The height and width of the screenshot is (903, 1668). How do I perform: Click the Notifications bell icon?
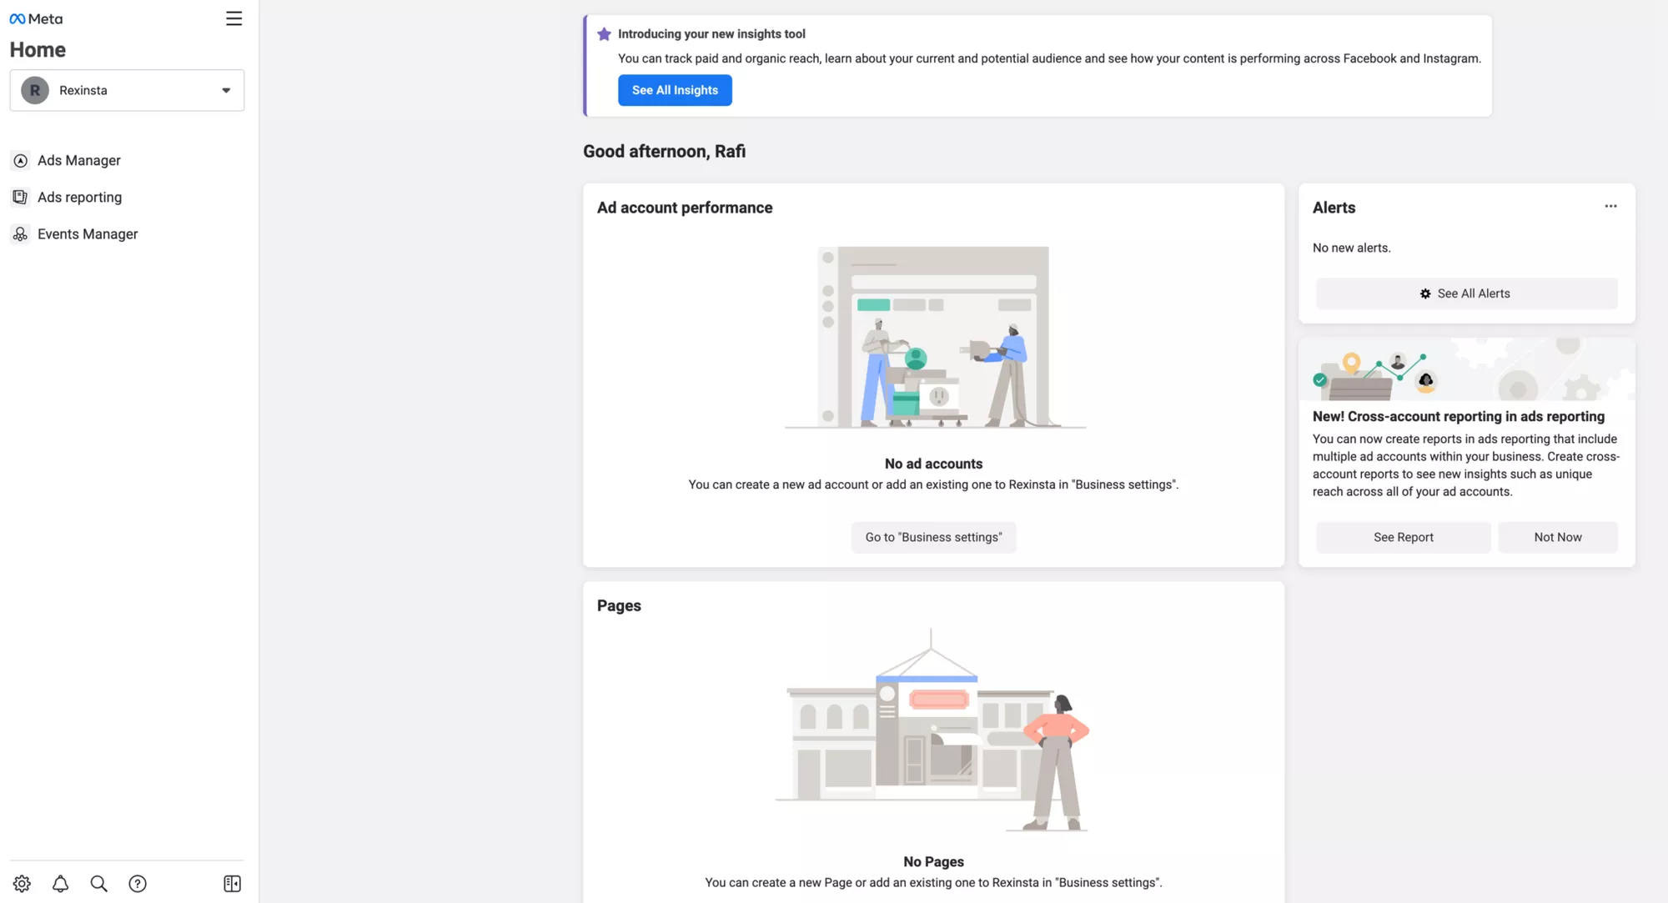pos(60,883)
